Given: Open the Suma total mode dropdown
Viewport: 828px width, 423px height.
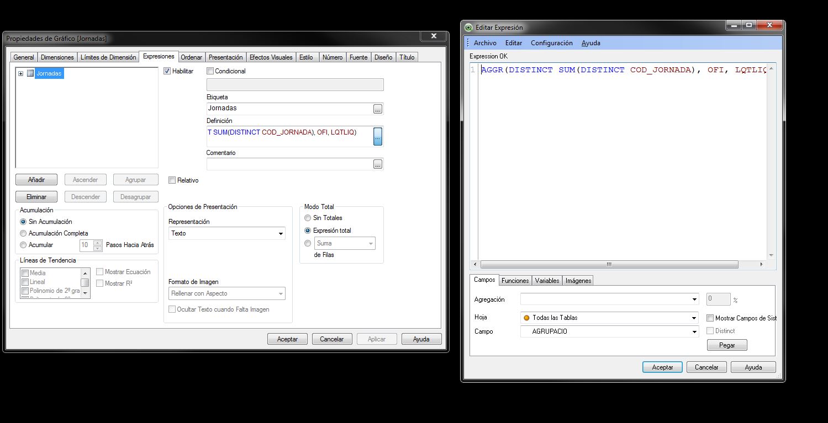Looking at the screenshot, I should coord(345,243).
